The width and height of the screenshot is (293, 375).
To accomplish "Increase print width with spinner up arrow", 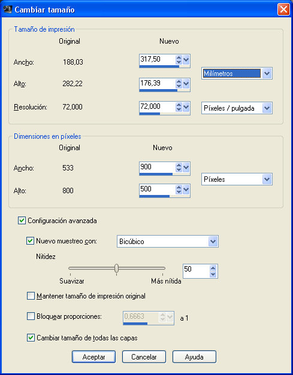I will [179, 57].
